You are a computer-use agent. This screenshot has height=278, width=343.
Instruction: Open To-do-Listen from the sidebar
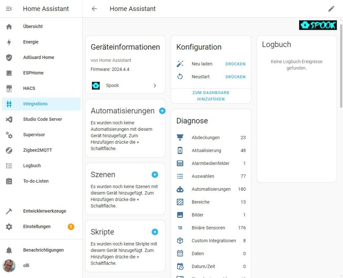[x=9, y=181]
